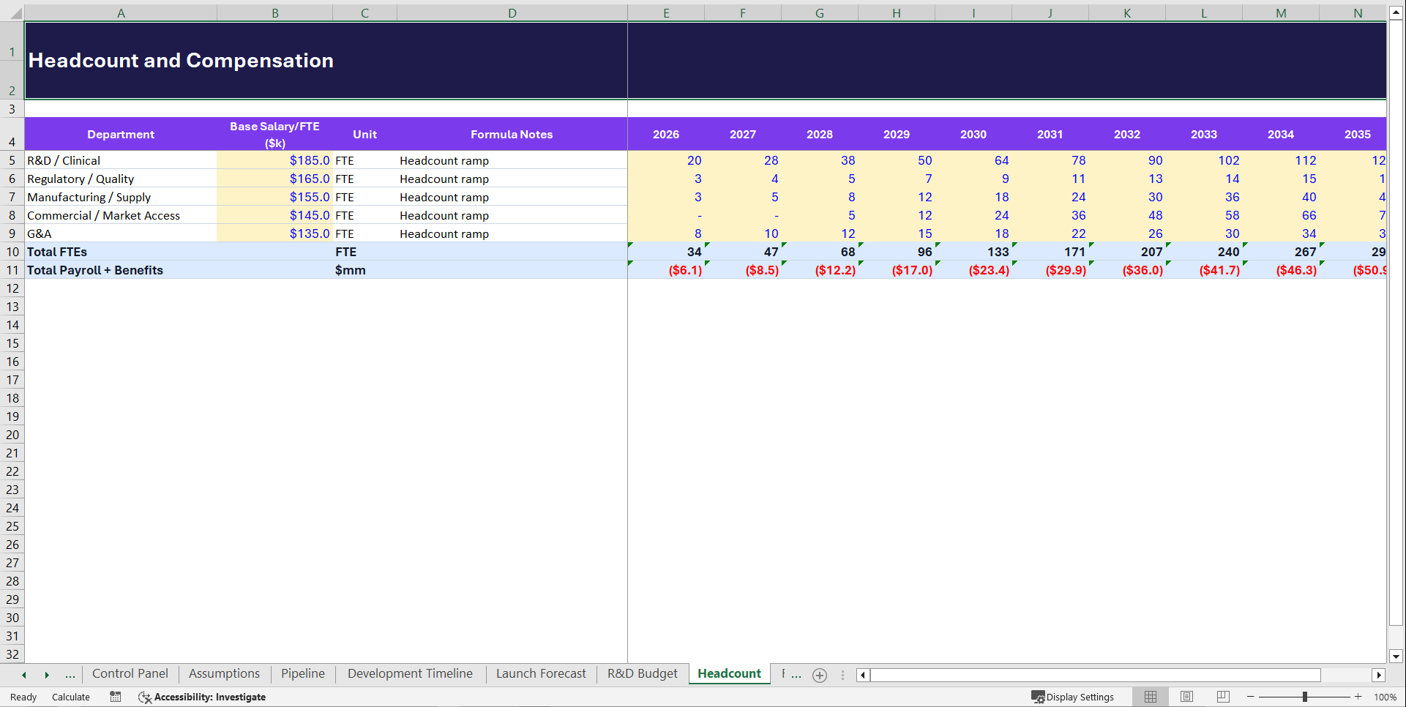
Task: Select column M header
Action: click(1281, 12)
